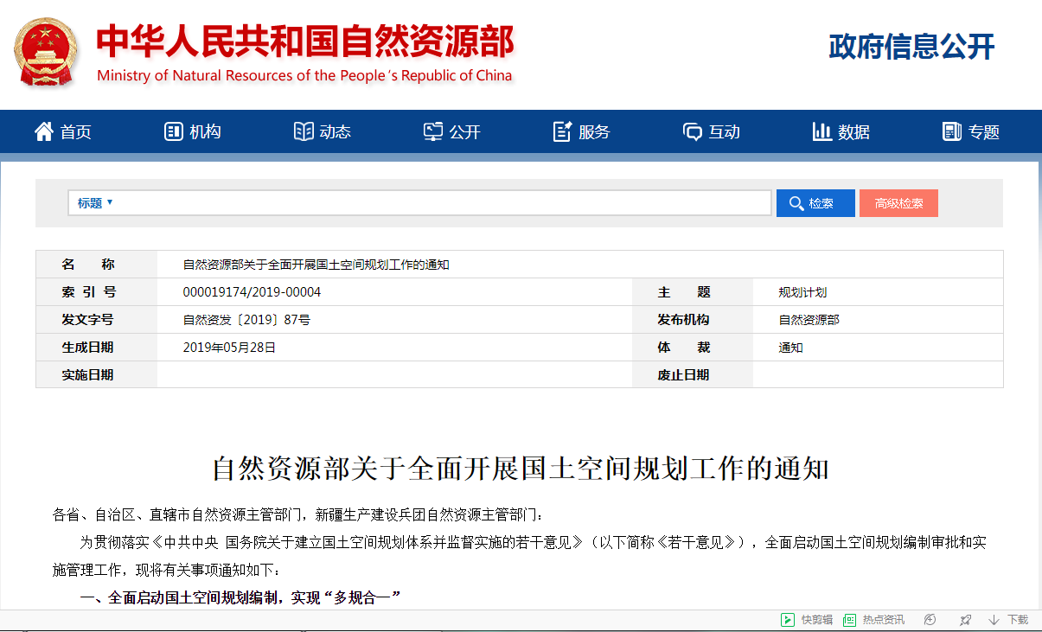Image resolution: width=1042 pixels, height=632 pixels.
Task: Click the 高级检索 advanced search button
Action: pos(898,203)
